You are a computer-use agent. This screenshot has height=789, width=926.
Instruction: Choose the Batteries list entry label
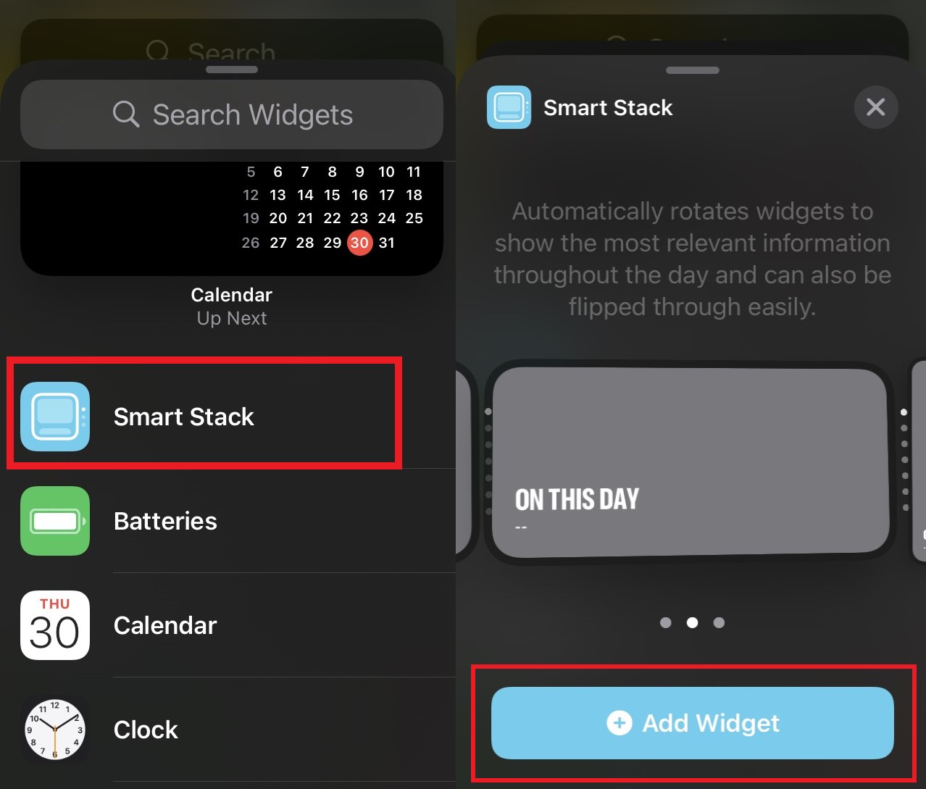tap(165, 521)
